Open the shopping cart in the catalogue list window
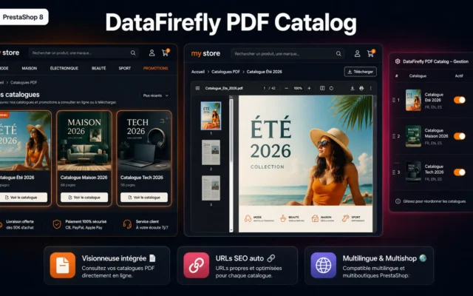The width and height of the screenshot is (473, 296). (166, 53)
